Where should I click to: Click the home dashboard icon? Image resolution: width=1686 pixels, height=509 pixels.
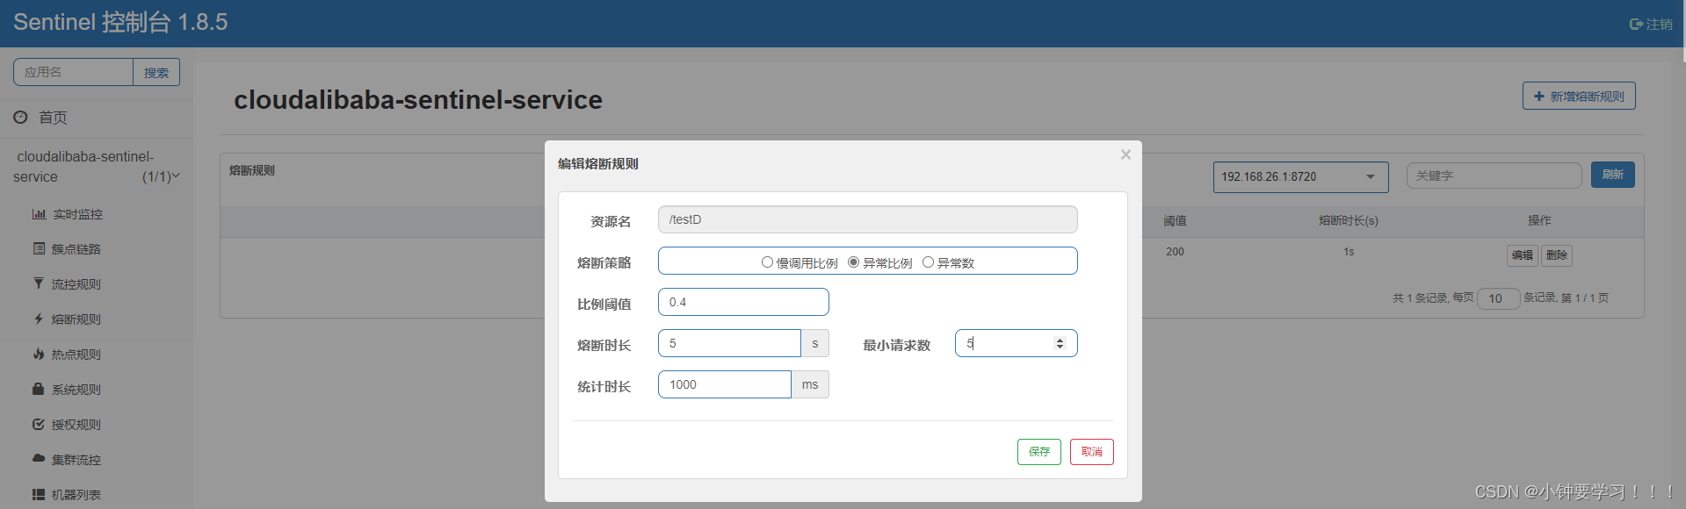[x=20, y=117]
